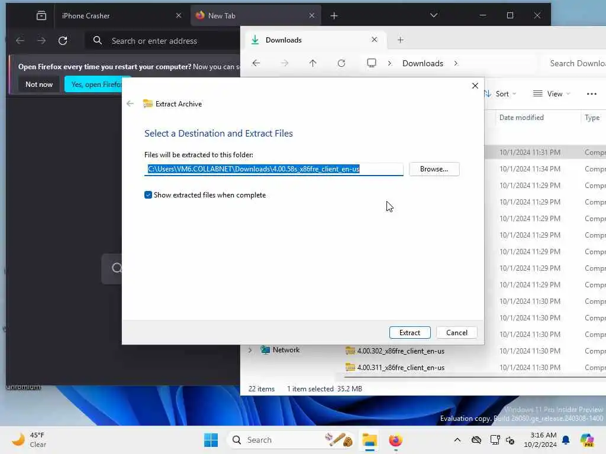Open Browse... to choose destination folder

(434, 169)
